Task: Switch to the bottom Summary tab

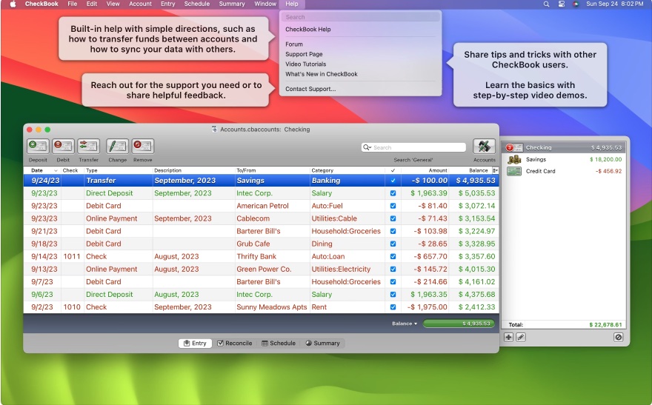Action: click(323, 344)
